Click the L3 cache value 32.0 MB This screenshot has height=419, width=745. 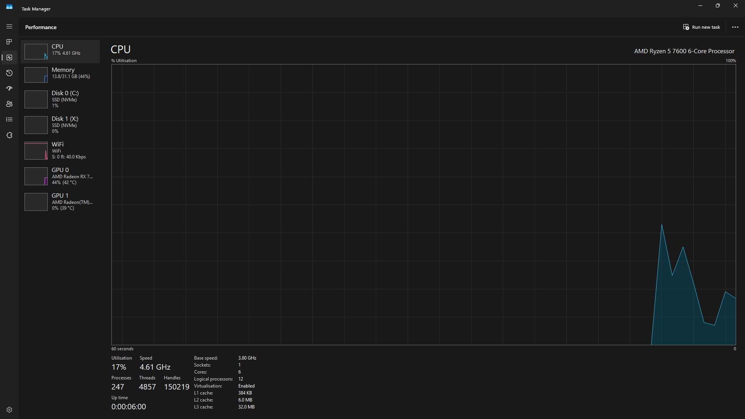coord(247,407)
